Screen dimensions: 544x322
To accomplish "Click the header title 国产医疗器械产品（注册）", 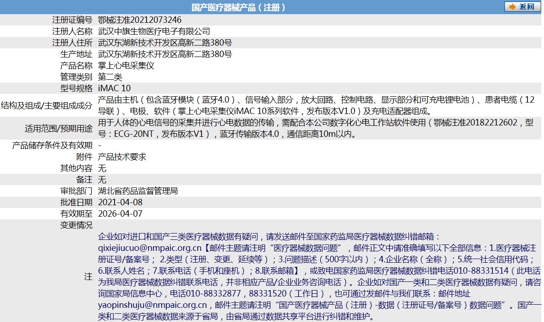I will 238,7.
